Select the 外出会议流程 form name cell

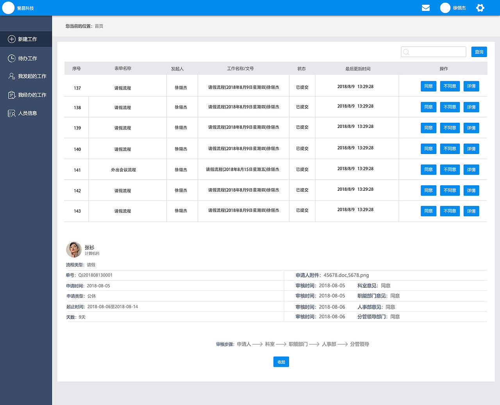[x=123, y=170]
